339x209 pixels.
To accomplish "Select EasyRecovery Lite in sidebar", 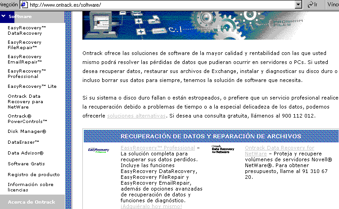I will tap(32, 86).
